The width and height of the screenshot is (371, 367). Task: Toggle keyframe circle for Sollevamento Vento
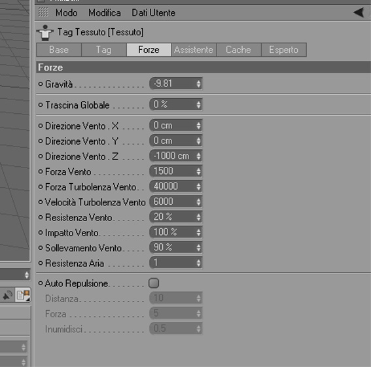(x=41, y=248)
